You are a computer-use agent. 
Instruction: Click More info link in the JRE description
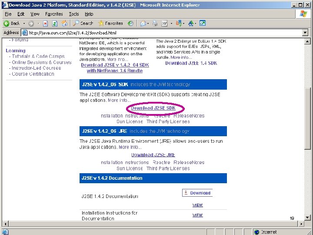(x=130, y=147)
